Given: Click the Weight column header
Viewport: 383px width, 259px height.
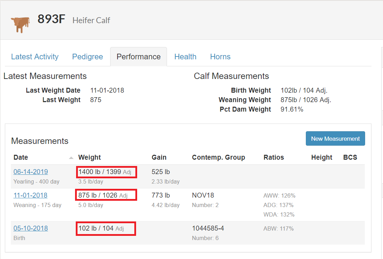Looking at the screenshot, I should click(x=89, y=158).
